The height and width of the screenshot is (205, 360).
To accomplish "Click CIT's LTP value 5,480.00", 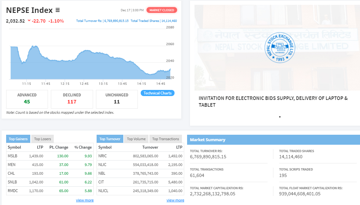I will coord(175,182).
